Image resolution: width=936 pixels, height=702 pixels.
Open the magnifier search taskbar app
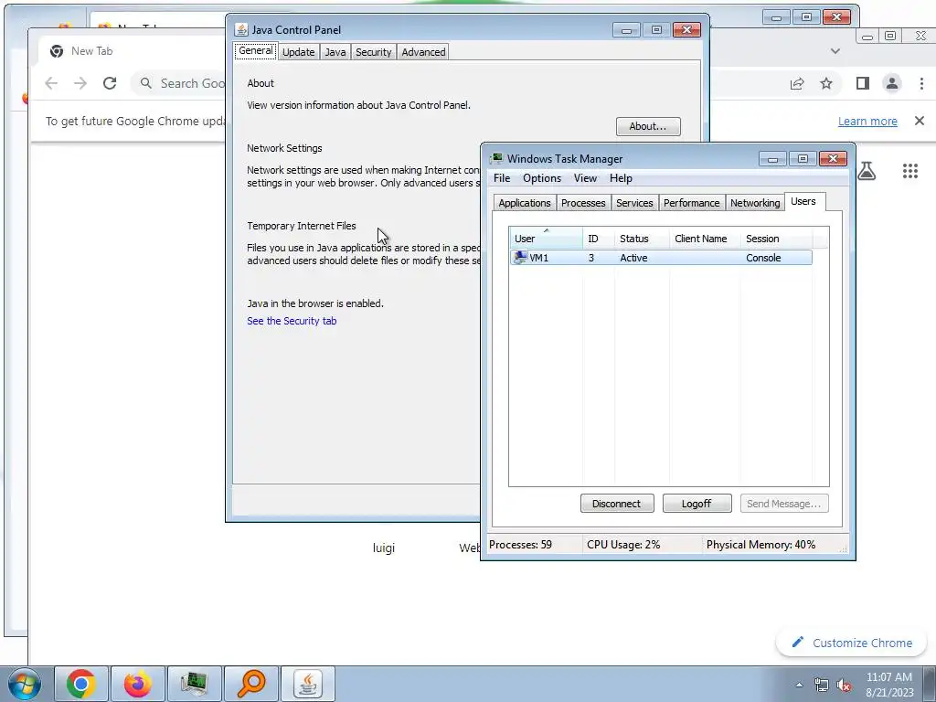click(x=250, y=684)
